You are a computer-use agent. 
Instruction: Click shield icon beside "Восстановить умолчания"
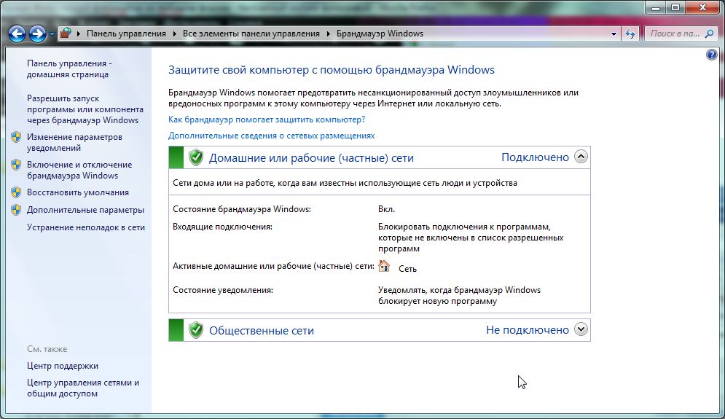16,192
